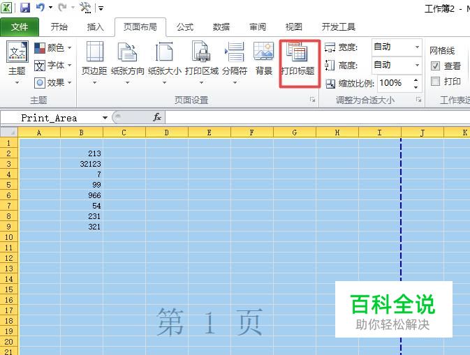Select cell with value 213
This screenshot has height=355, width=470.
click(x=82, y=153)
